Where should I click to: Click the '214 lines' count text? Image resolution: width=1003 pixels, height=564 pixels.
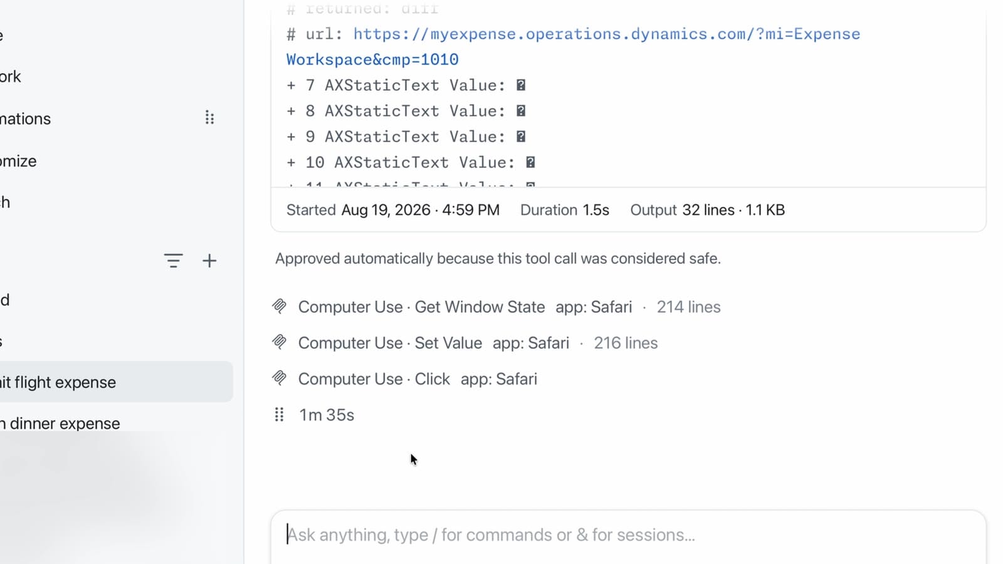[689, 307]
